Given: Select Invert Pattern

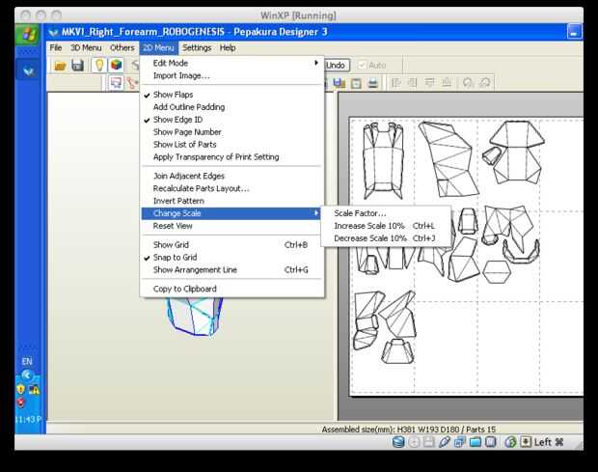Looking at the screenshot, I should point(232,201).
